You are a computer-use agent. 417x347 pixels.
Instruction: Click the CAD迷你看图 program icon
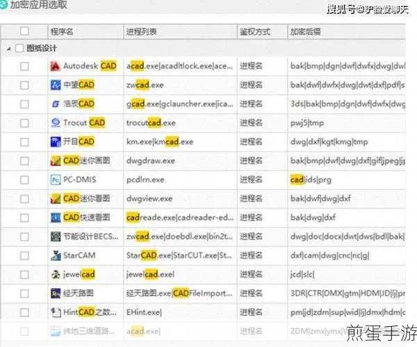click(x=56, y=198)
